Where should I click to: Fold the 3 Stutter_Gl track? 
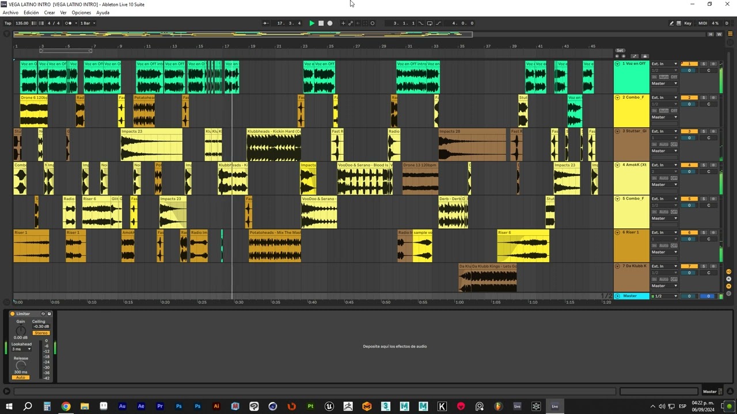pyautogui.click(x=618, y=132)
